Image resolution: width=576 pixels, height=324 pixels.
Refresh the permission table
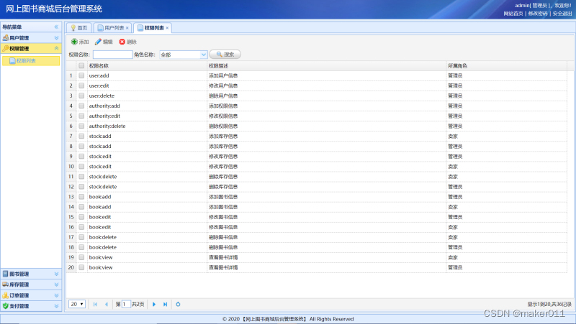tap(178, 304)
